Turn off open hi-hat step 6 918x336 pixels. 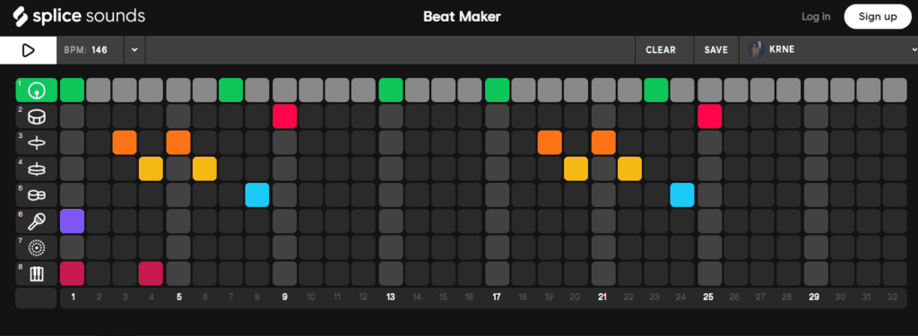tap(205, 169)
